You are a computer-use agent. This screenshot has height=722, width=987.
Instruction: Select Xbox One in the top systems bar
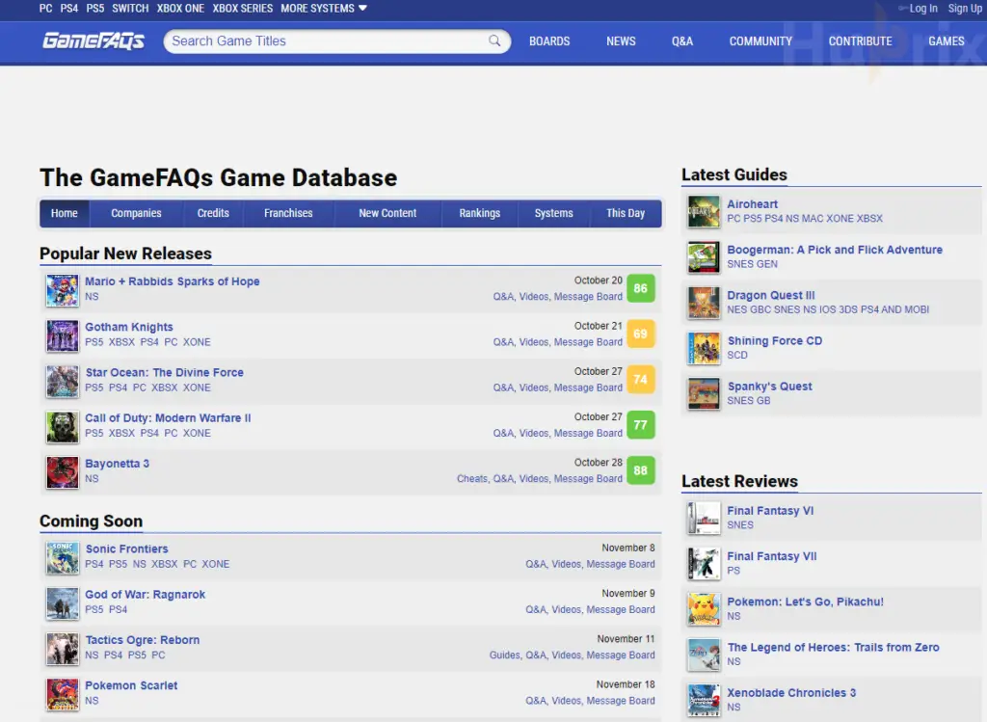point(180,8)
